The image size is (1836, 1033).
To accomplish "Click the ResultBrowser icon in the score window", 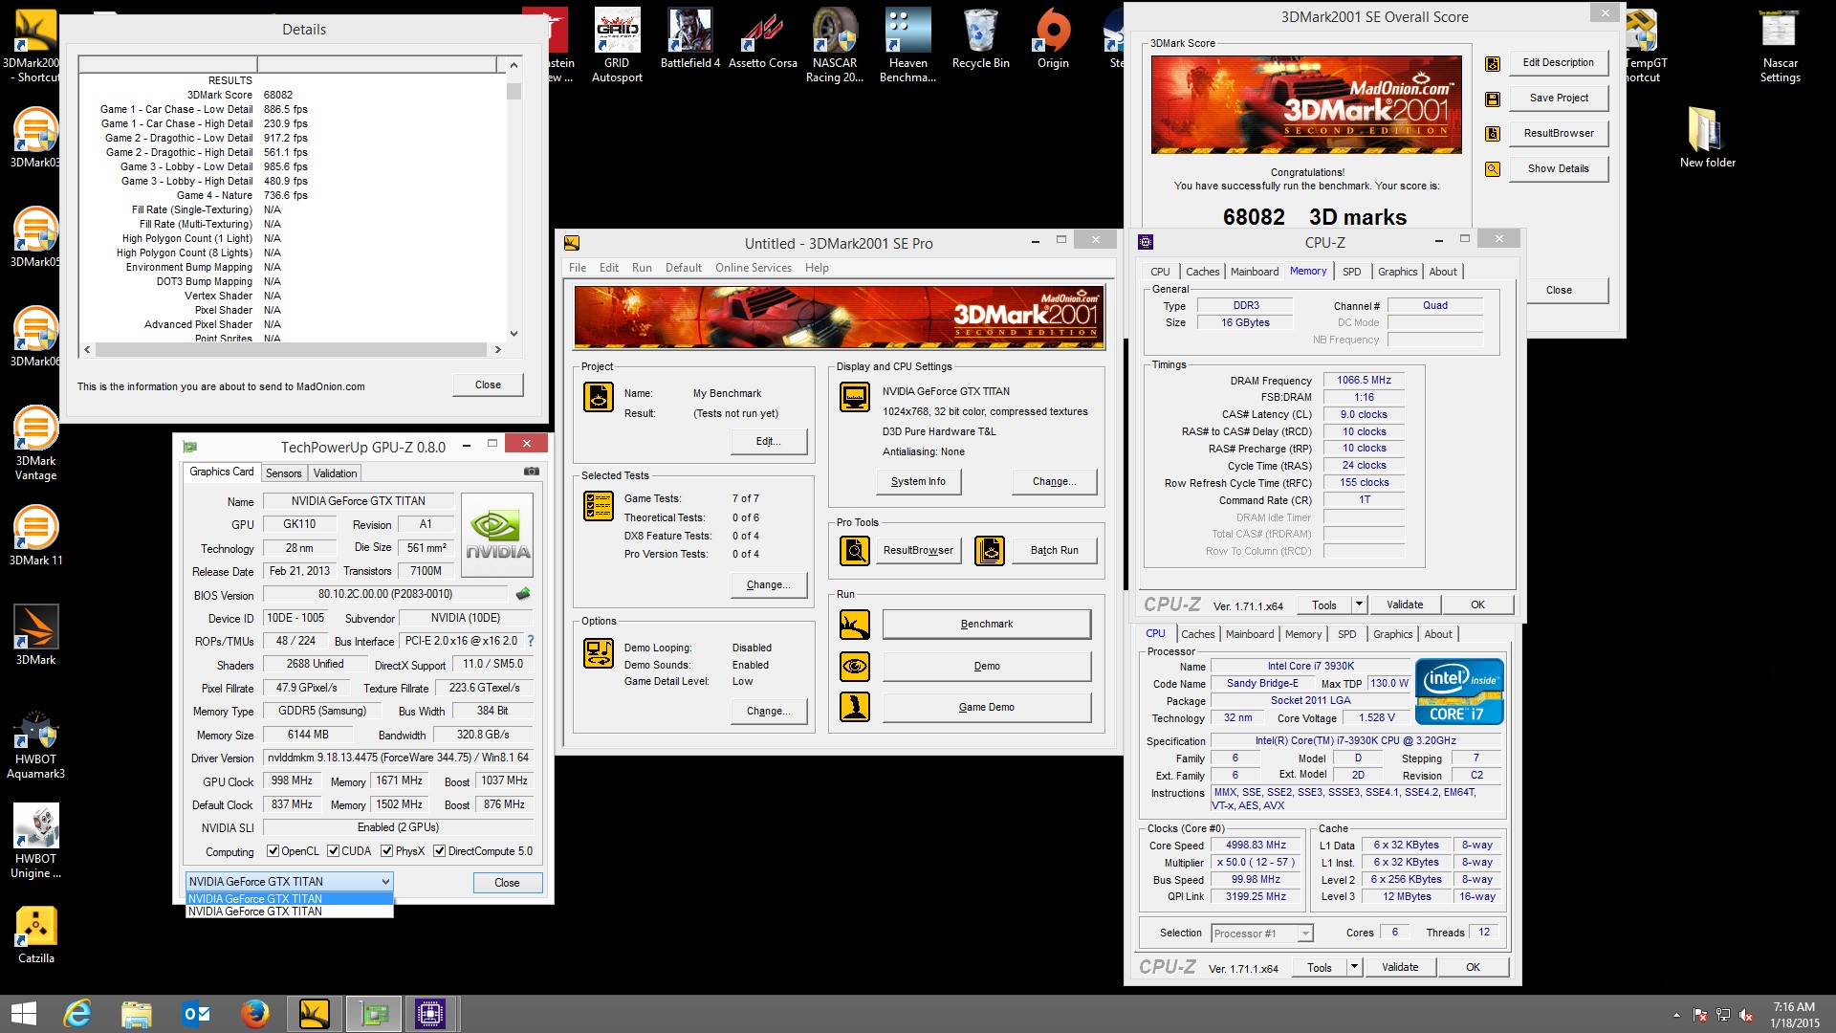I will pyautogui.click(x=1493, y=134).
